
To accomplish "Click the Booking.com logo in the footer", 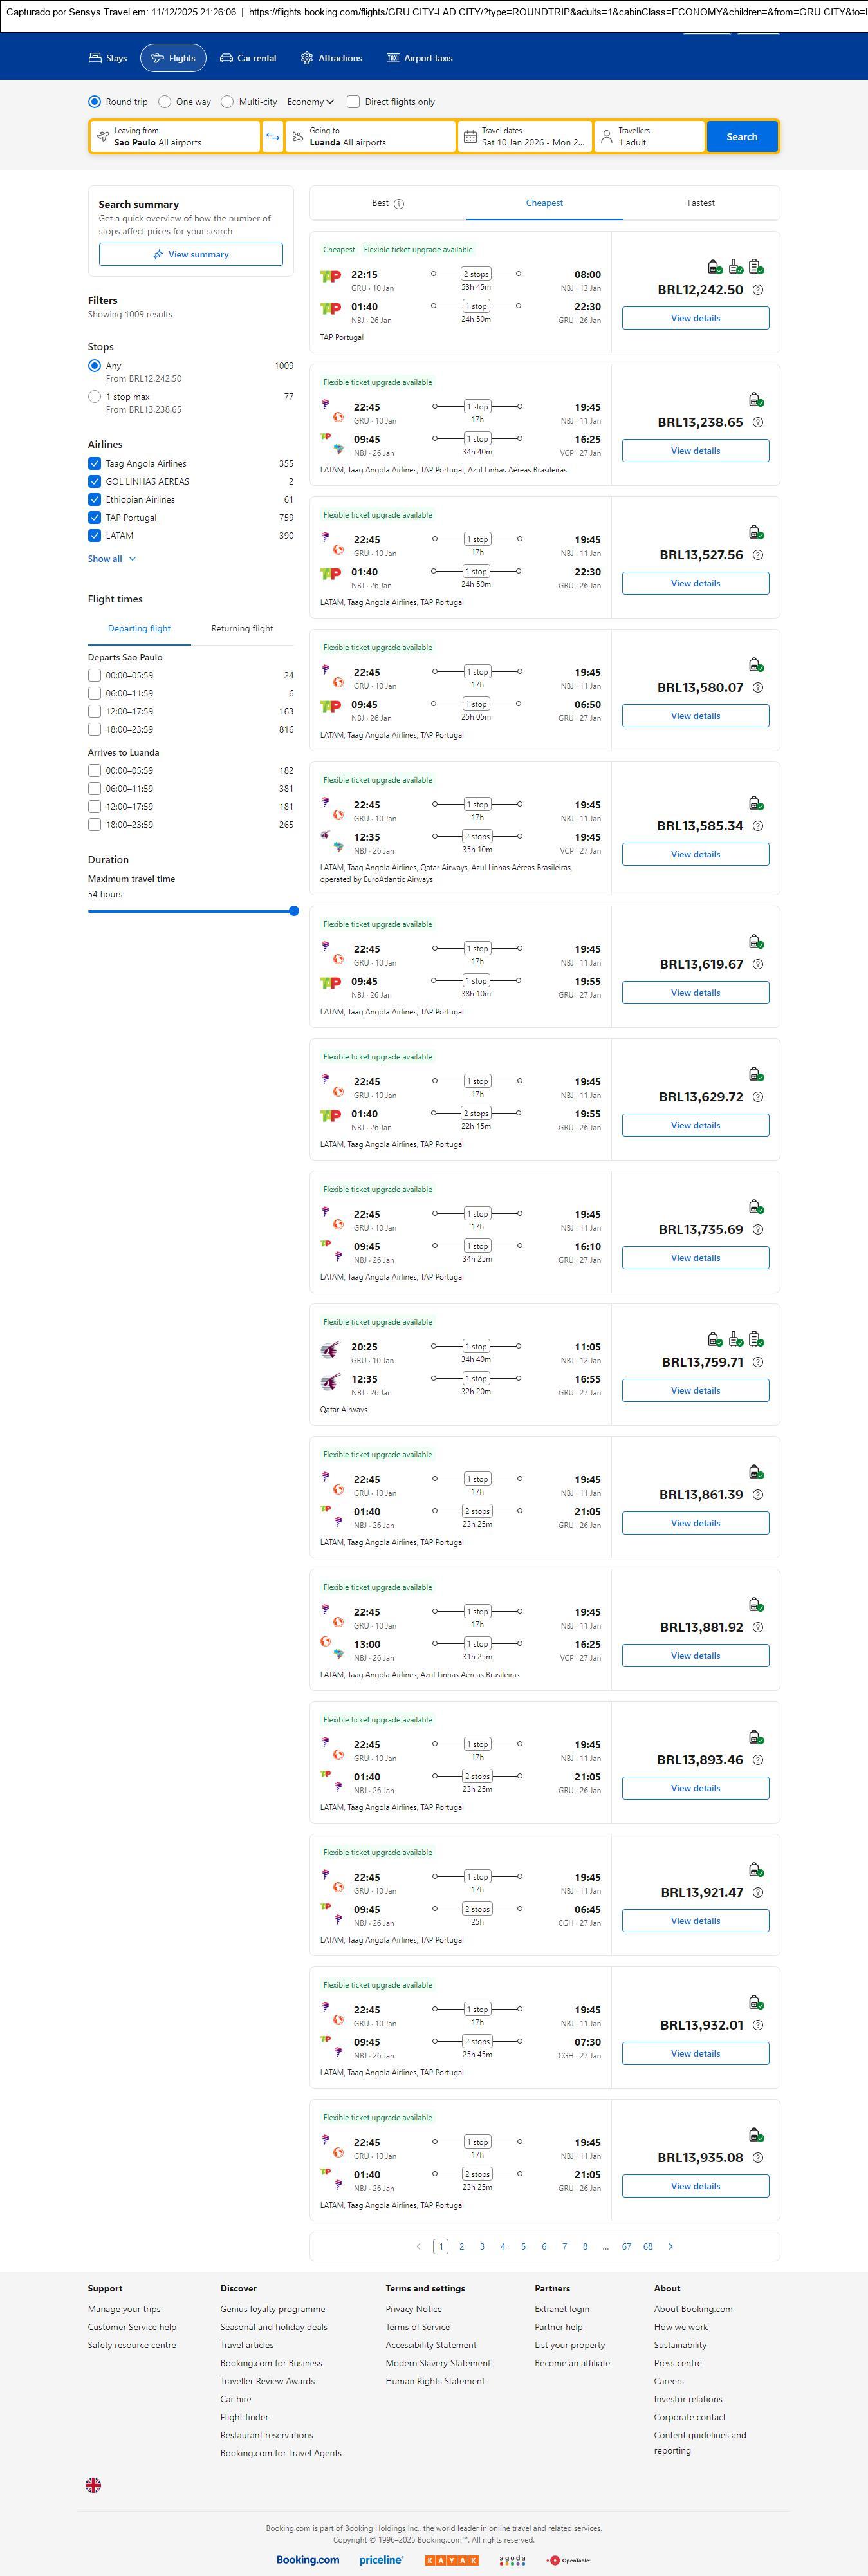I will pos(307,2559).
